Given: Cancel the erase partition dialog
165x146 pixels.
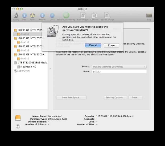Looking at the screenshot, I should tap(93, 45).
